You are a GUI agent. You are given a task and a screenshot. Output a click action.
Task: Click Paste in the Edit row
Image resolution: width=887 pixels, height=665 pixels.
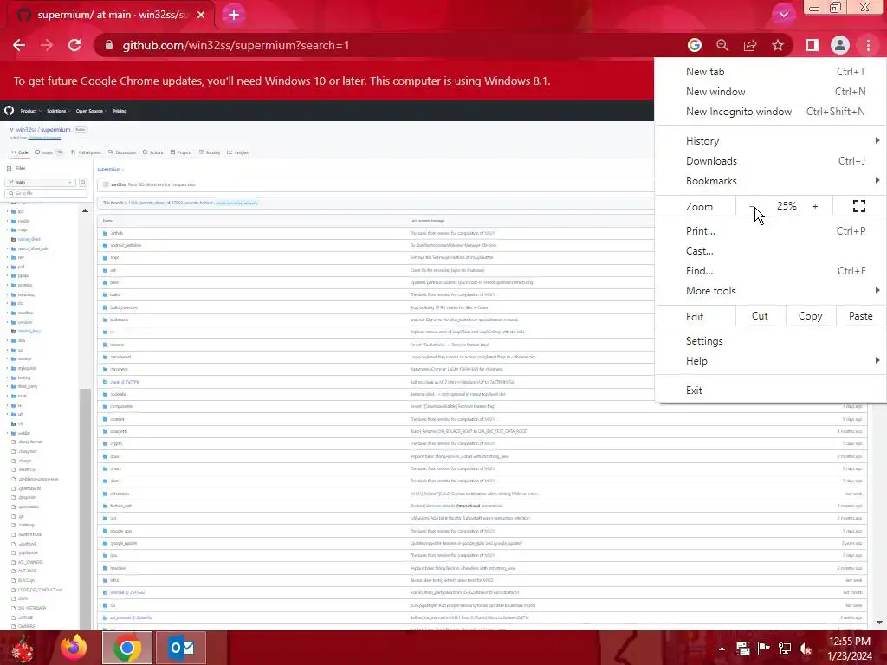click(x=860, y=316)
